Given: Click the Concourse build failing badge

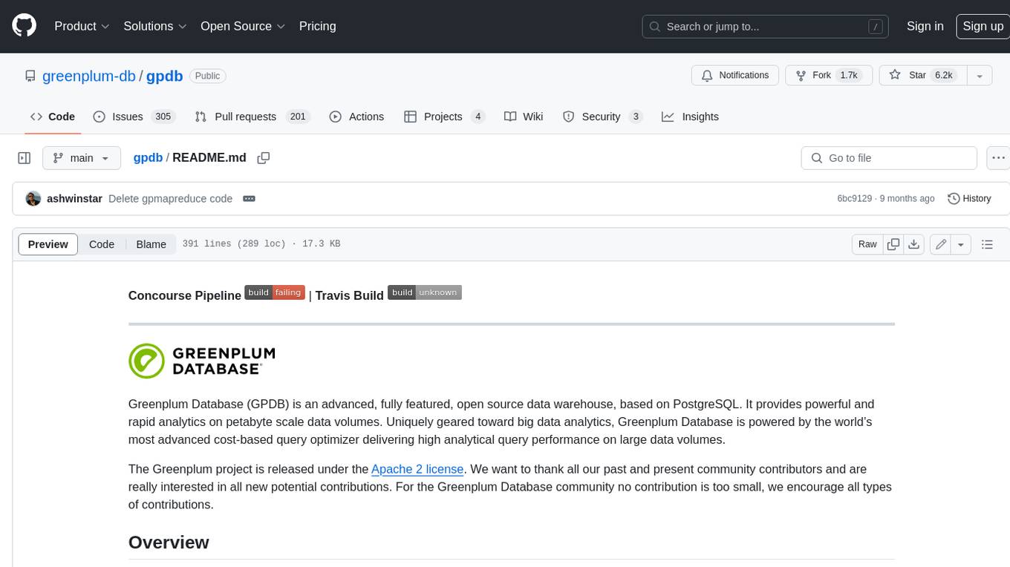Looking at the screenshot, I should [x=275, y=292].
